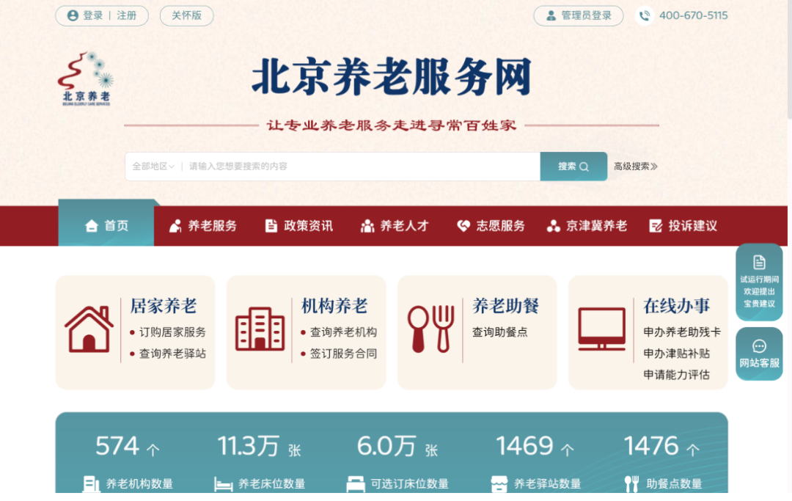Click the 管理员登录 admin login button
Screen dimensions: 792x501
pos(578,15)
